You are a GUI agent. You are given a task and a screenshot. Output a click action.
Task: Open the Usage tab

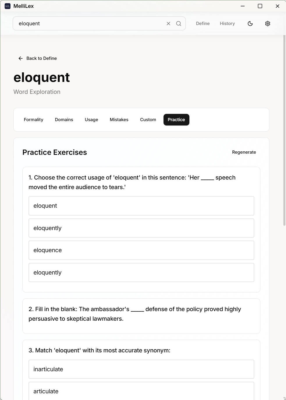(91, 120)
